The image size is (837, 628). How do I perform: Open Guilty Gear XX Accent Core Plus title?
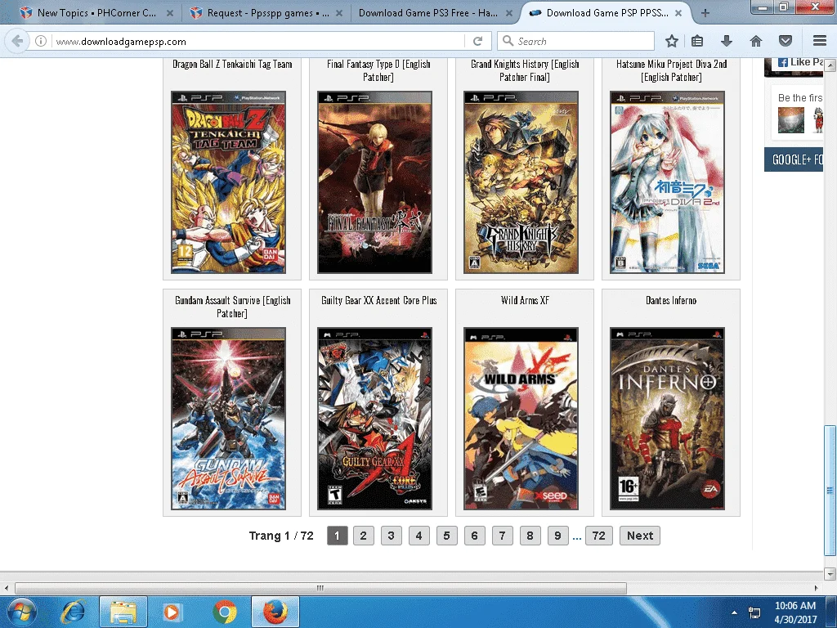(x=379, y=300)
